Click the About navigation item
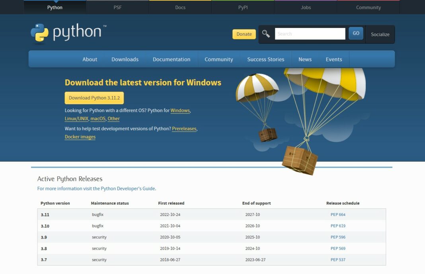 point(90,59)
